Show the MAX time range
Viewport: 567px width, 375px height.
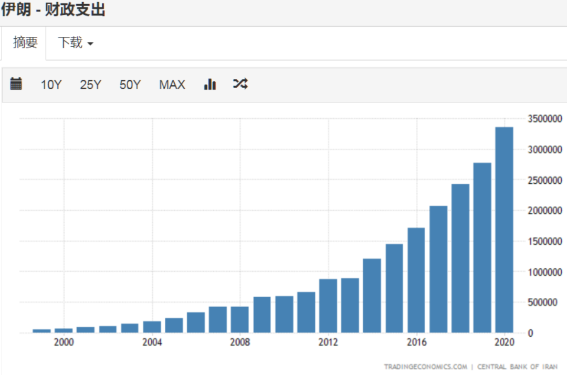172,85
